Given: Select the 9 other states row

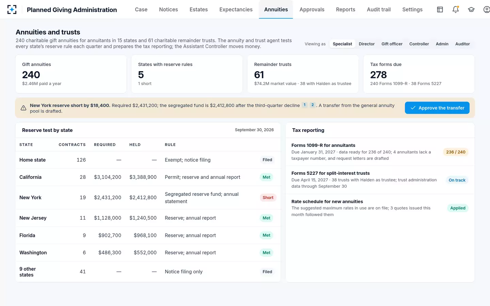Looking at the screenshot, I should click(x=148, y=272).
